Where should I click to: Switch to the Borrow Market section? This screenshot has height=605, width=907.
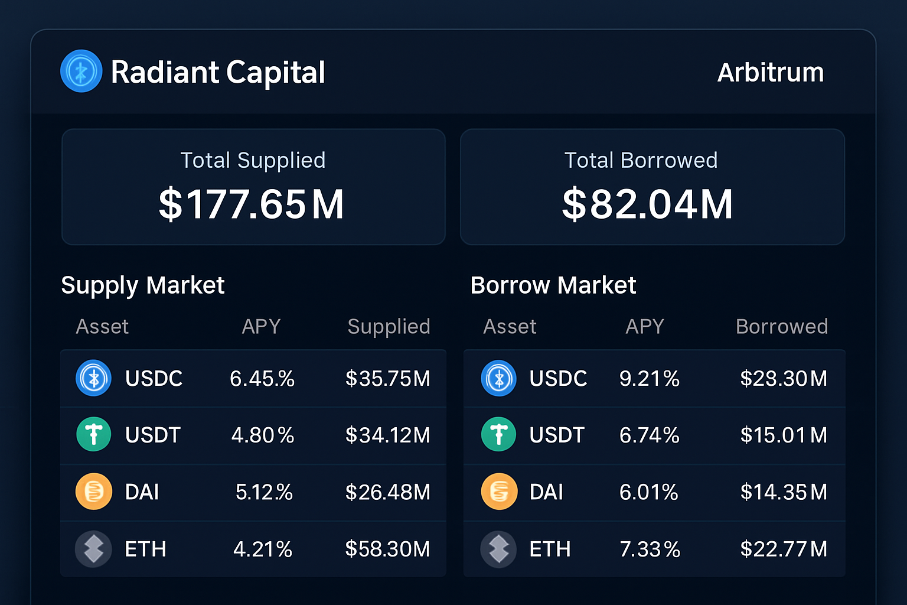pos(553,285)
